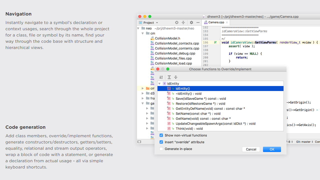The image size is (320, 180).
Task: Collapse the idEntity tree node
Action: (159, 83)
